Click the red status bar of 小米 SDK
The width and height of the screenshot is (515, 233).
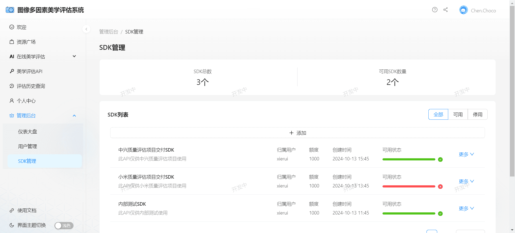pos(409,186)
